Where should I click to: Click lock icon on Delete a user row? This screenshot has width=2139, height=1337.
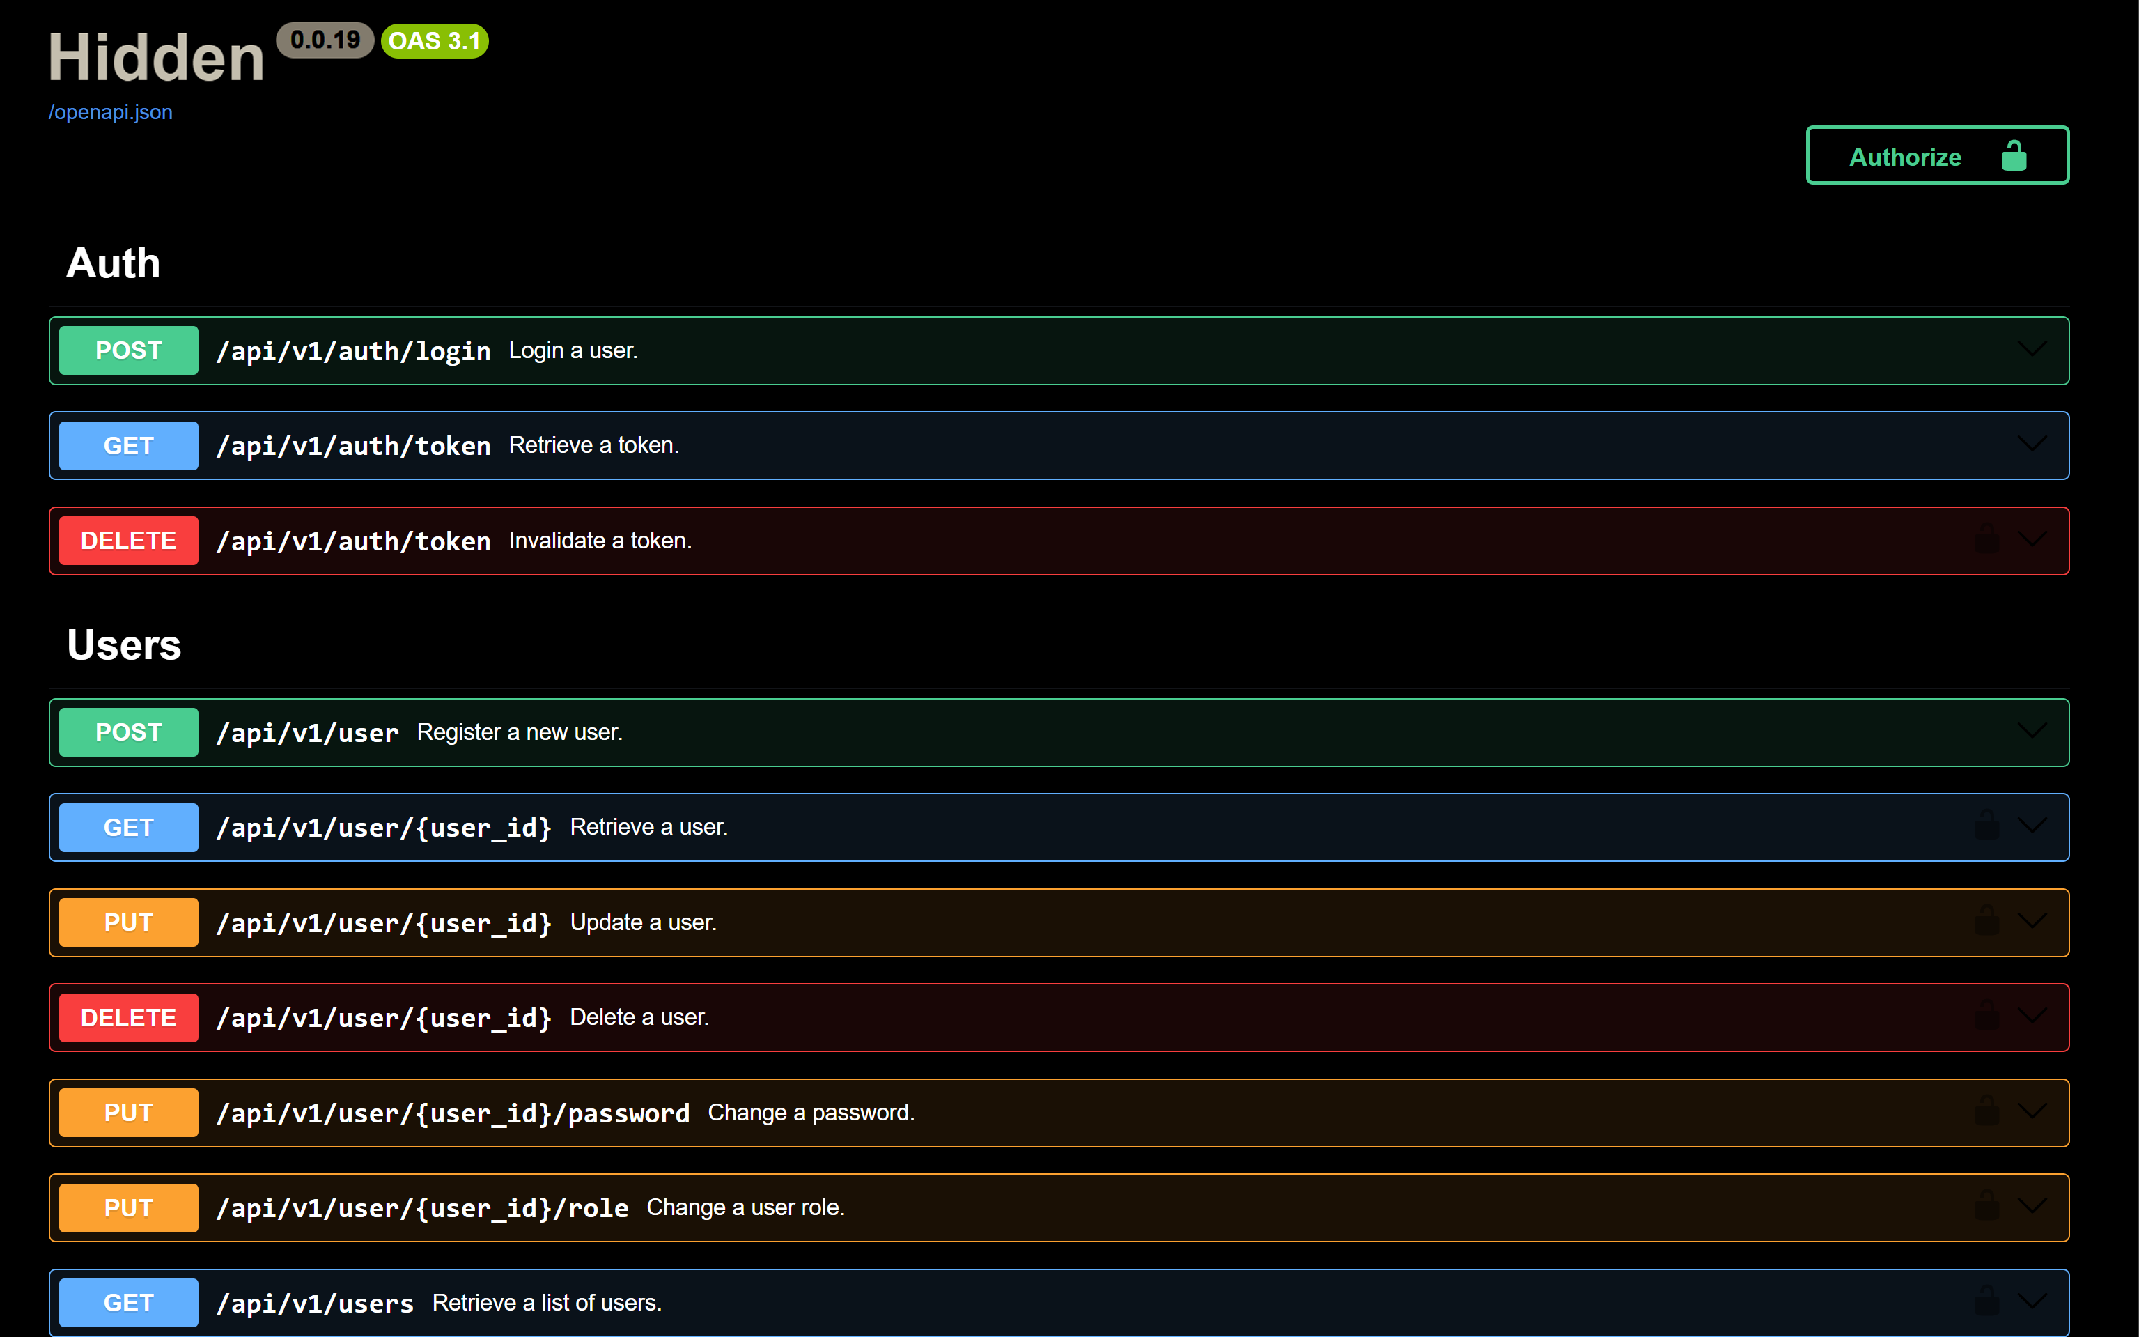coord(1986,1015)
